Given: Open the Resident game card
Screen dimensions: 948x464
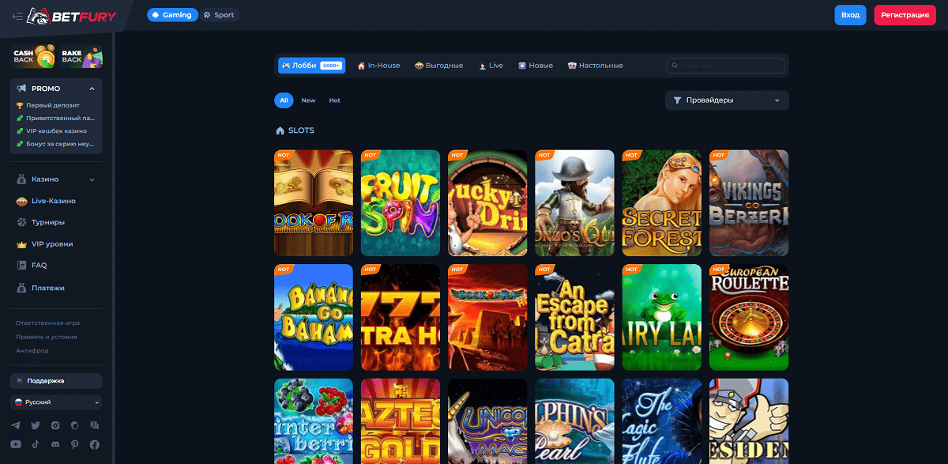Looking at the screenshot, I should (x=749, y=421).
